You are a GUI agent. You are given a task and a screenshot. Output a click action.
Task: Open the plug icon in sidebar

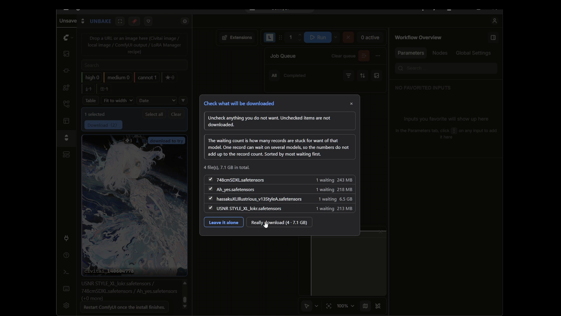66,238
